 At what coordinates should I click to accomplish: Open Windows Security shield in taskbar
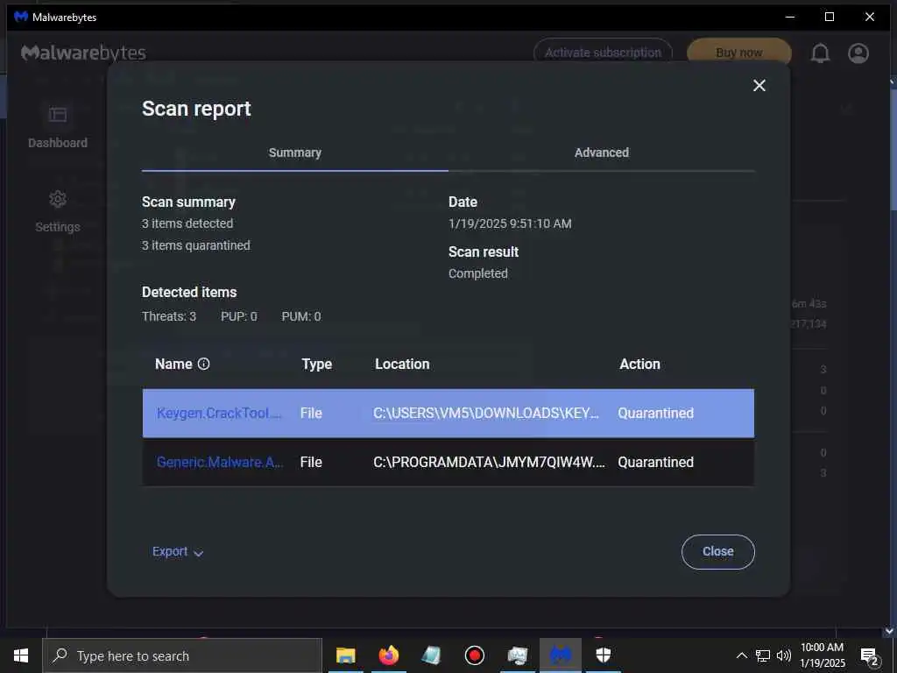[603, 655]
